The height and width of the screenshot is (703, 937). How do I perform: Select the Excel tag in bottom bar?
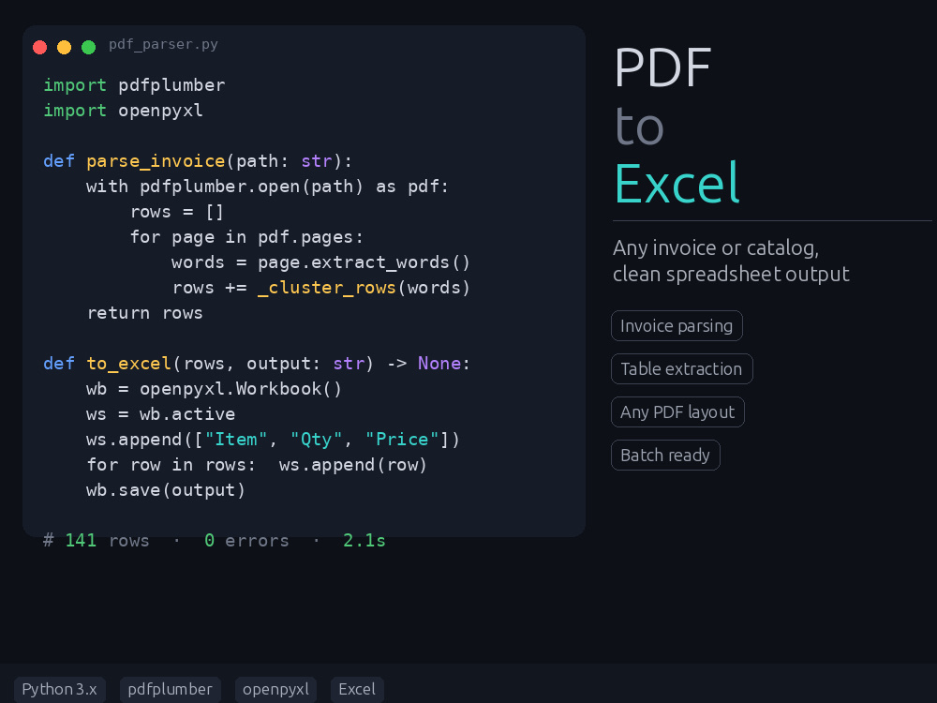(357, 689)
